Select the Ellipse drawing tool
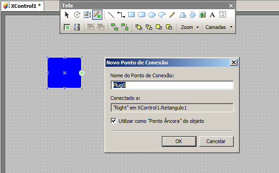This screenshot has height=173, width=279. [152, 15]
